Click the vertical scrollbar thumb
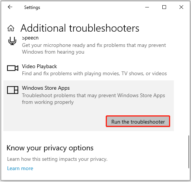 click(189, 152)
